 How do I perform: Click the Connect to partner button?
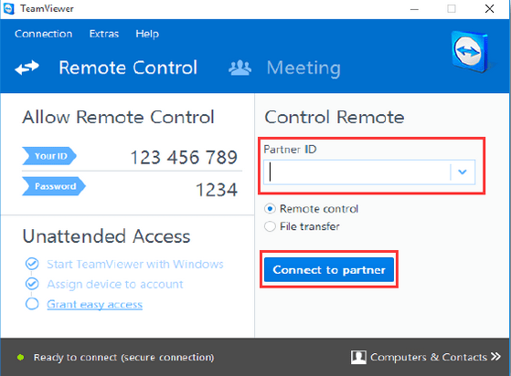(x=329, y=269)
